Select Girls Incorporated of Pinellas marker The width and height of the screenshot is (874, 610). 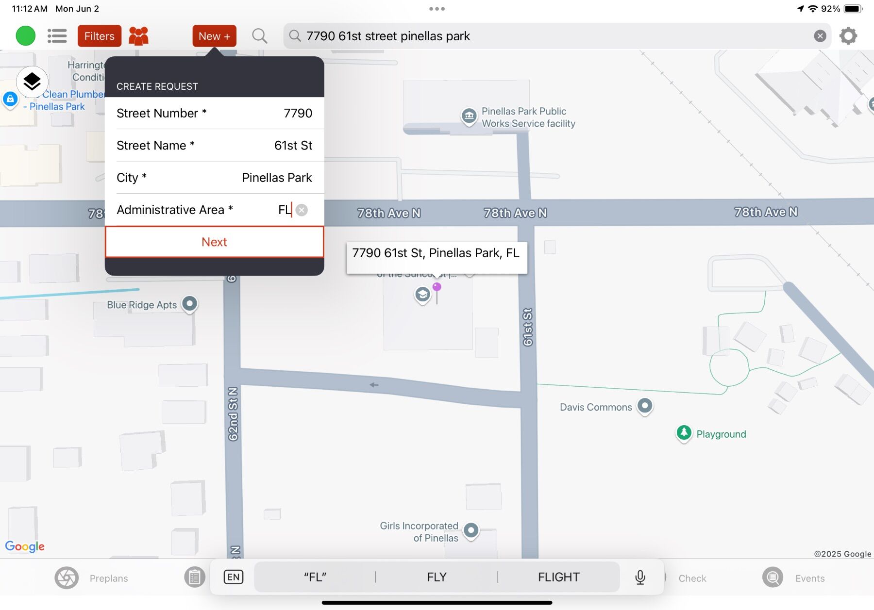[471, 531]
